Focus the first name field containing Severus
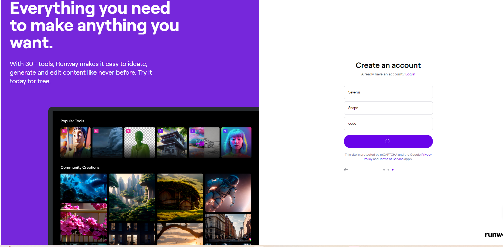 pyautogui.click(x=388, y=92)
